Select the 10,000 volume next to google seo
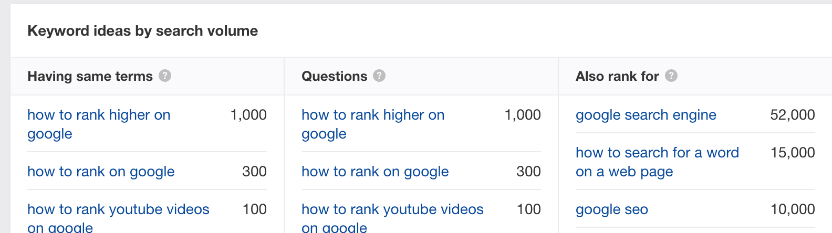Viewport: 832px width, 233px height. coord(793,209)
